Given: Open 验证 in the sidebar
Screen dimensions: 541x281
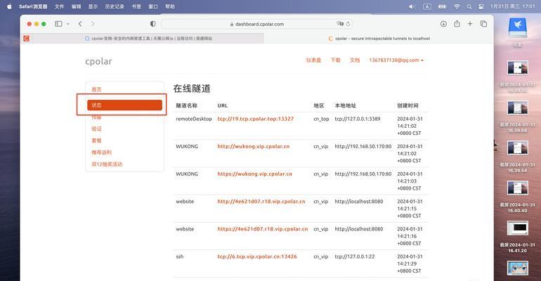Looking at the screenshot, I should pyautogui.click(x=97, y=129).
